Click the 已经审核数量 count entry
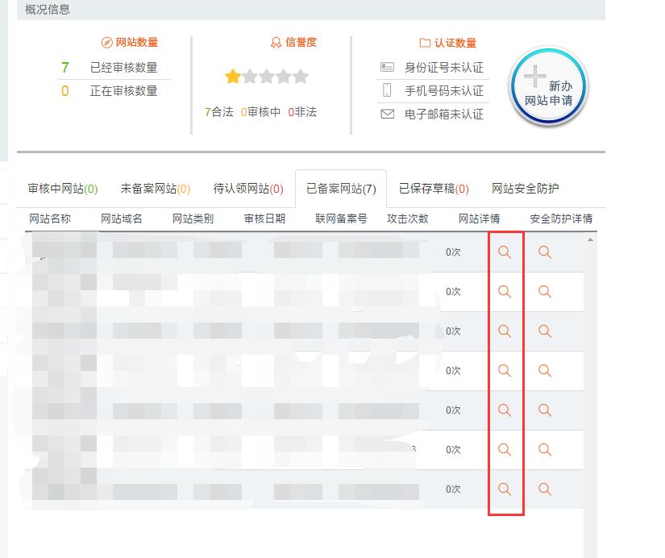 [123, 68]
